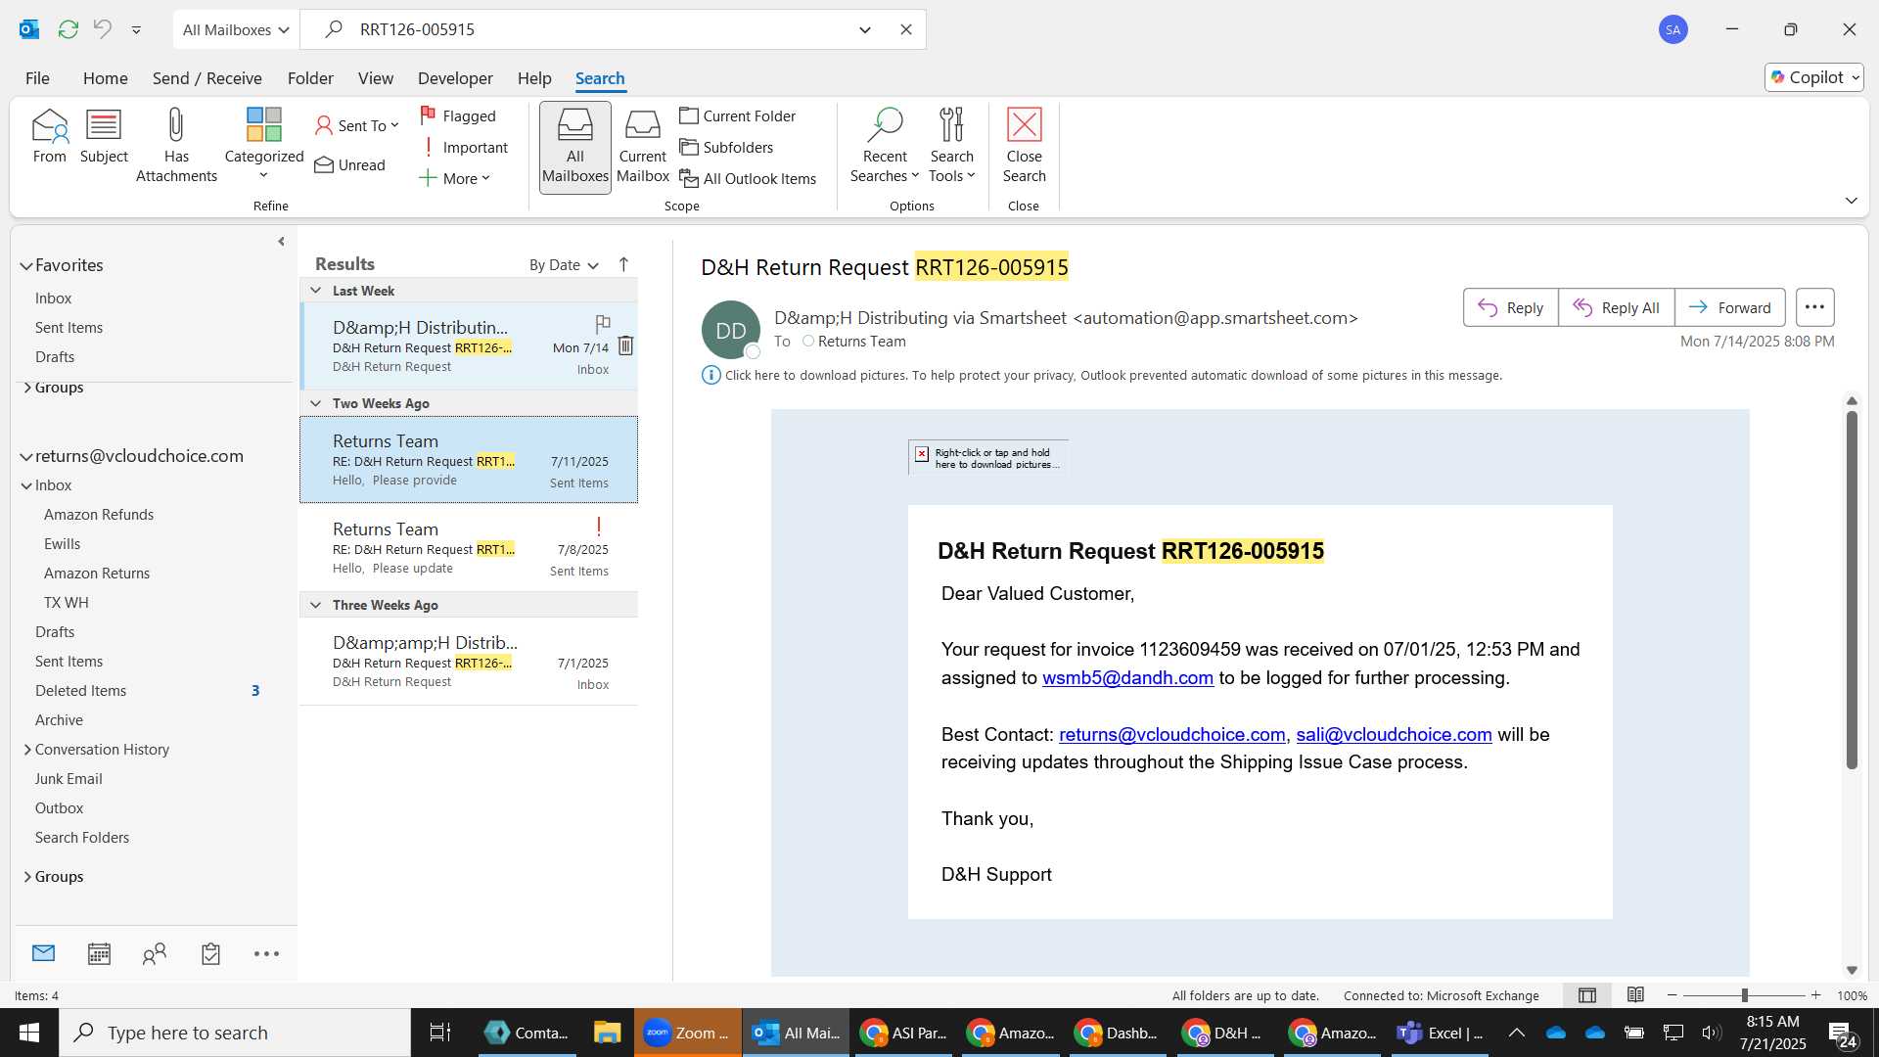Click Reply All button
The image size is (1879, 1057).
(1616, 307)
